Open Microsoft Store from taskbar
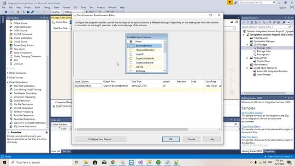The width and height of the screenshot is (295, 166). point(95,162)
